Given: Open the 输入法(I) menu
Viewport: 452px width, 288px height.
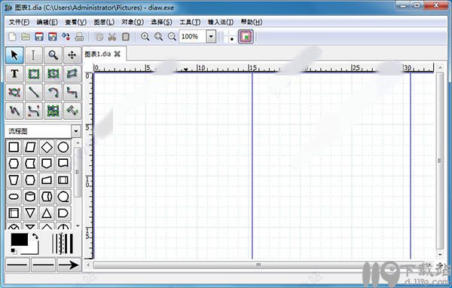Looking at the screenshot, I should point(221,22).
